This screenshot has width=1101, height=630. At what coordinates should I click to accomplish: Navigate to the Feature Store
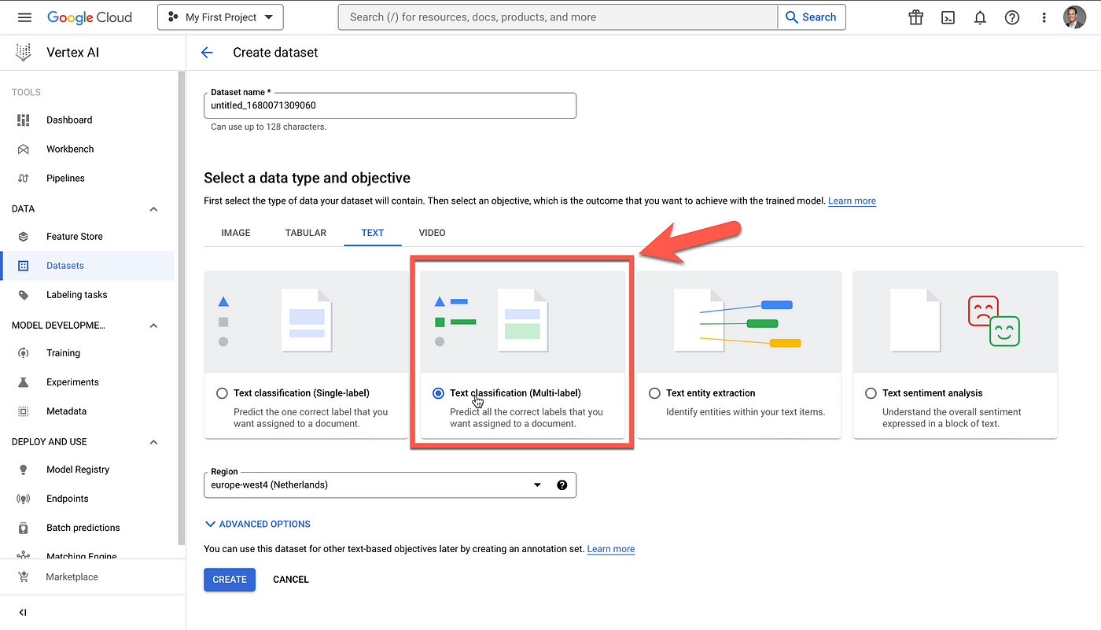click(74, 236)
